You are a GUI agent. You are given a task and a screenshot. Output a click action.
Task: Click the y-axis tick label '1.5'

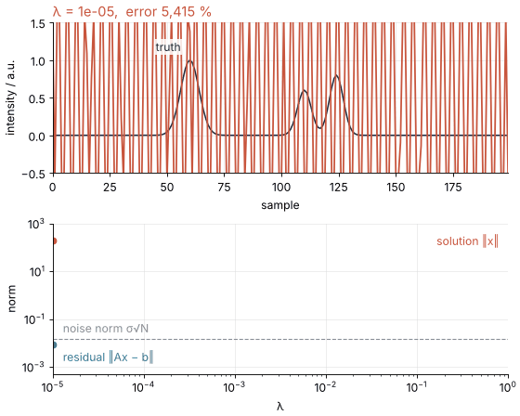[x=38, y=24]
